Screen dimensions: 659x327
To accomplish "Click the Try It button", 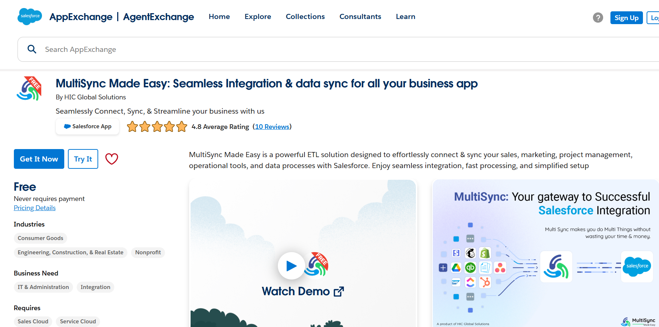I will [83, 159].
